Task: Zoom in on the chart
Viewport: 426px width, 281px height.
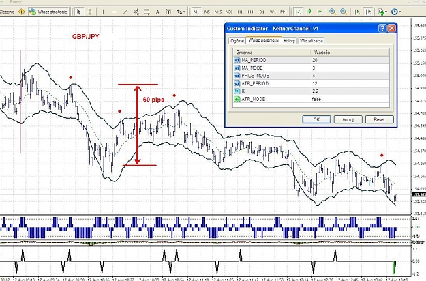Action: pos(333,12)
